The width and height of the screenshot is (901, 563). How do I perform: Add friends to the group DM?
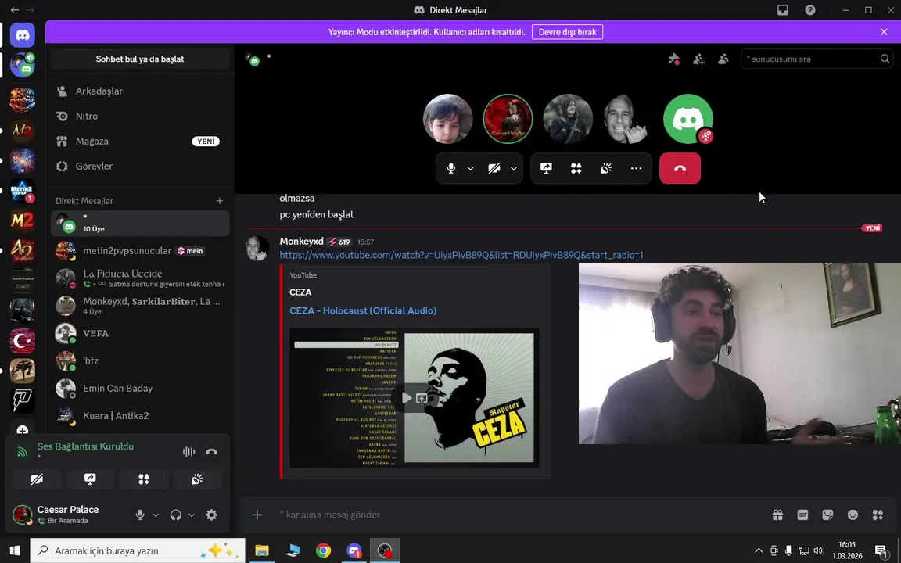coord(698,59)
